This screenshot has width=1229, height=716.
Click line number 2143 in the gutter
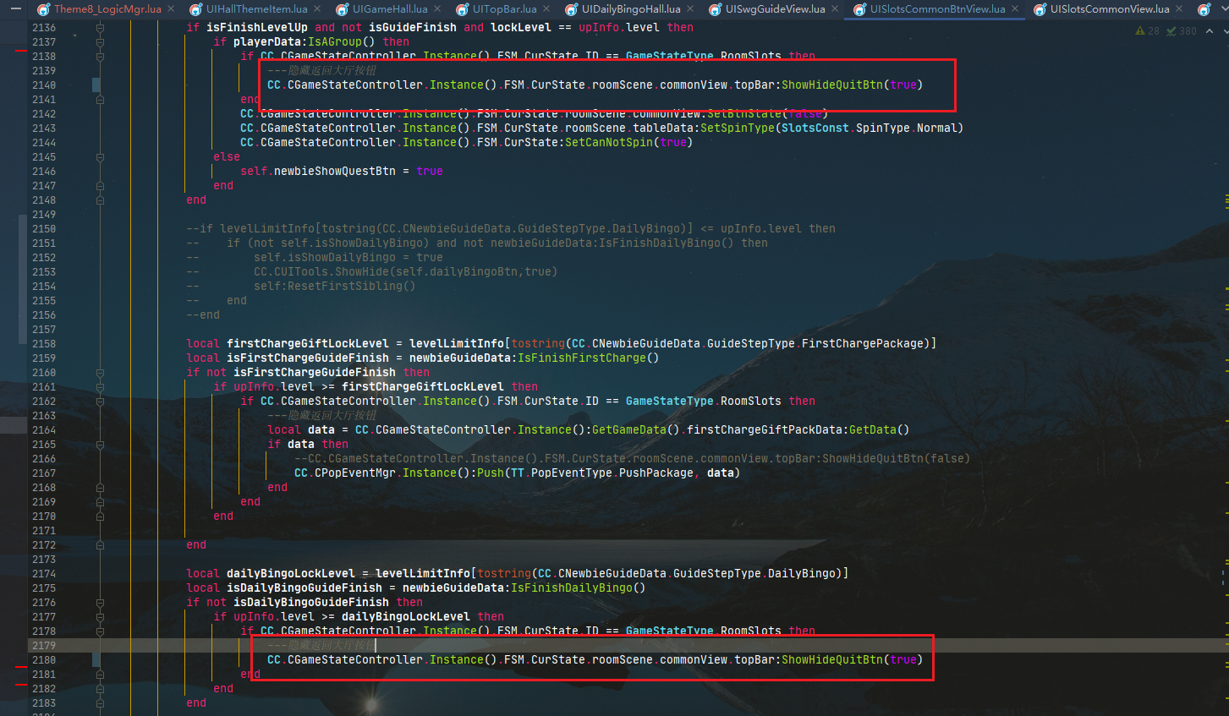coord(44,128)
